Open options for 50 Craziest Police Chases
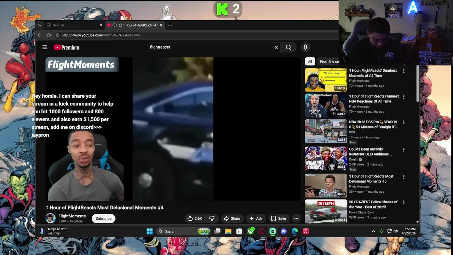The width and height of the screenshot is (453, 255). 404,203
